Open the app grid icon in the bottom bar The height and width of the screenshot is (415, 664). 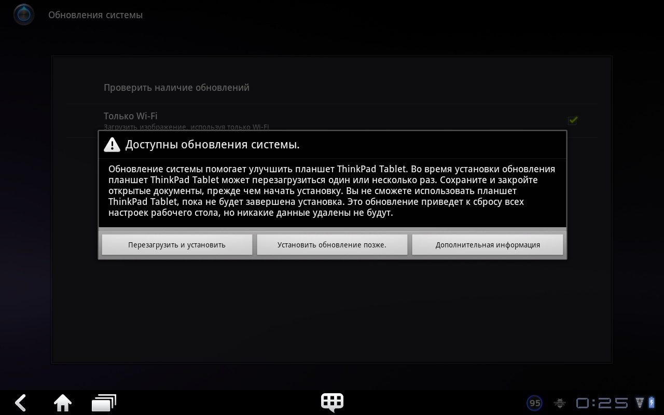point(332,403)
